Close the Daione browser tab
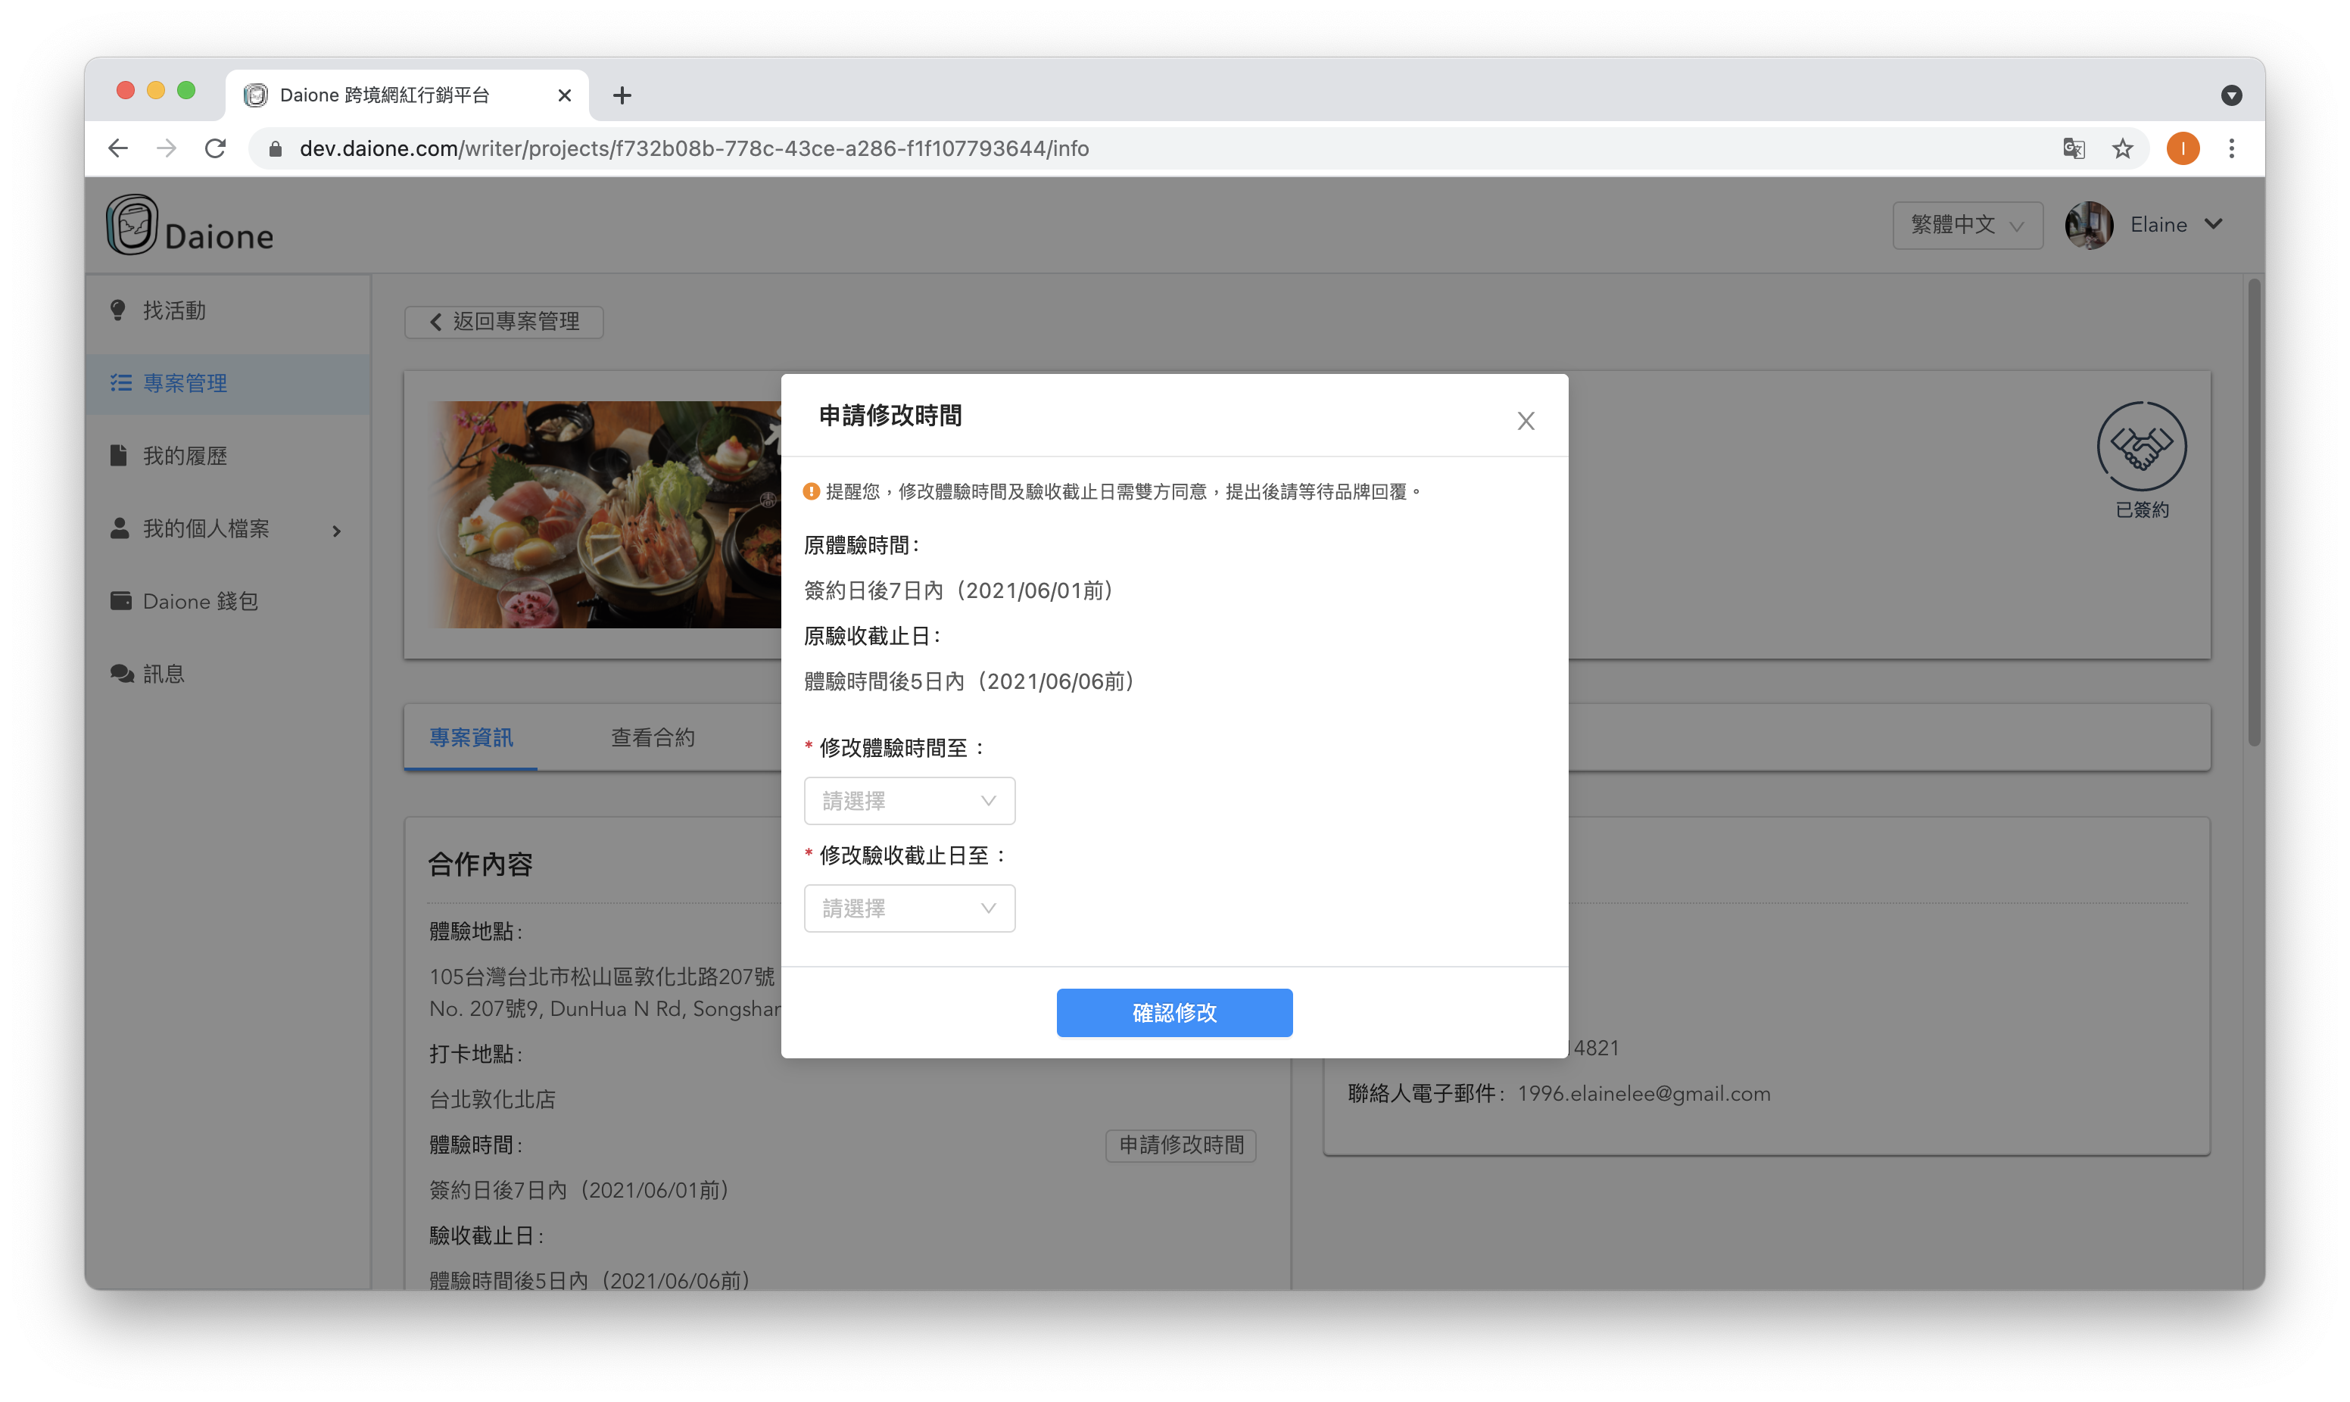The width and height of the screenshot is (2350, 1402). pyautogui.click(x=565, y=95)
